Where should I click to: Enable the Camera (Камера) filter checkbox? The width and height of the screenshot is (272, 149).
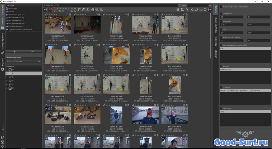(221, 66)
